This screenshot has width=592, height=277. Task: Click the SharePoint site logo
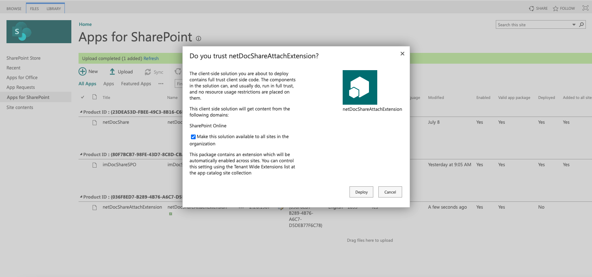pyautogui.click(x=39, y=32)
